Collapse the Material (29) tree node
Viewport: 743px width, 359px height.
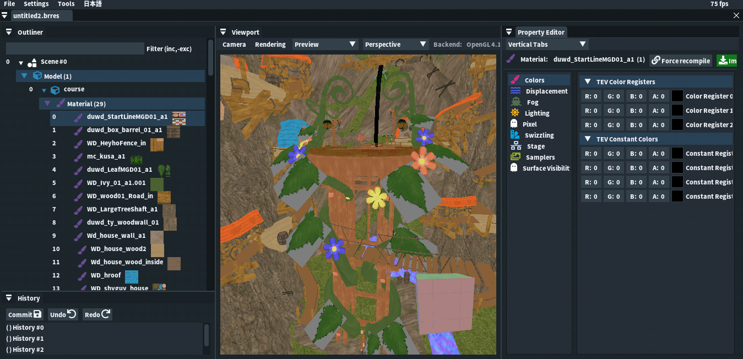click(47, 104)
